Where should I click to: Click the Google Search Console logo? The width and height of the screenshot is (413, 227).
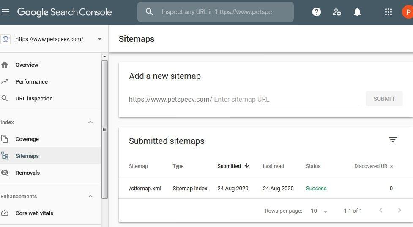pyautogui.click(x=65, y=12)
